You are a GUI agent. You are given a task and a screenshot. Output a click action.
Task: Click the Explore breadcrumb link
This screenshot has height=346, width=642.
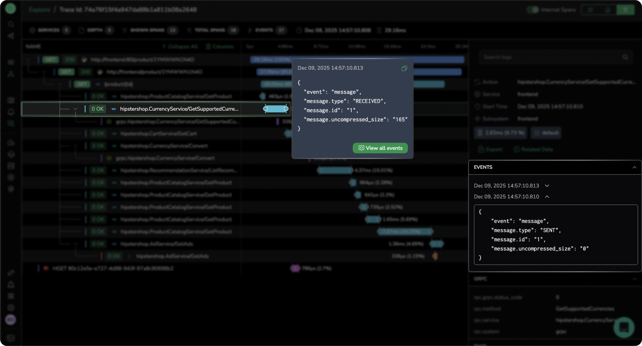[40, 10]
